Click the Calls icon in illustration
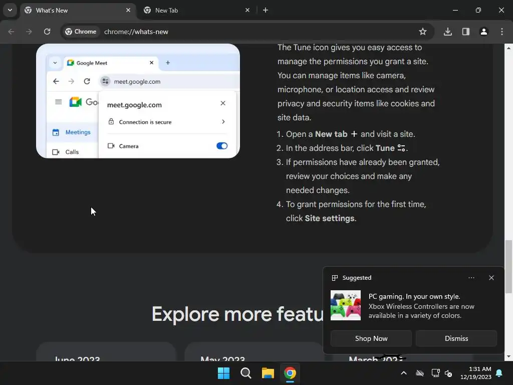 pyautogui.click(x=56, y=152)
